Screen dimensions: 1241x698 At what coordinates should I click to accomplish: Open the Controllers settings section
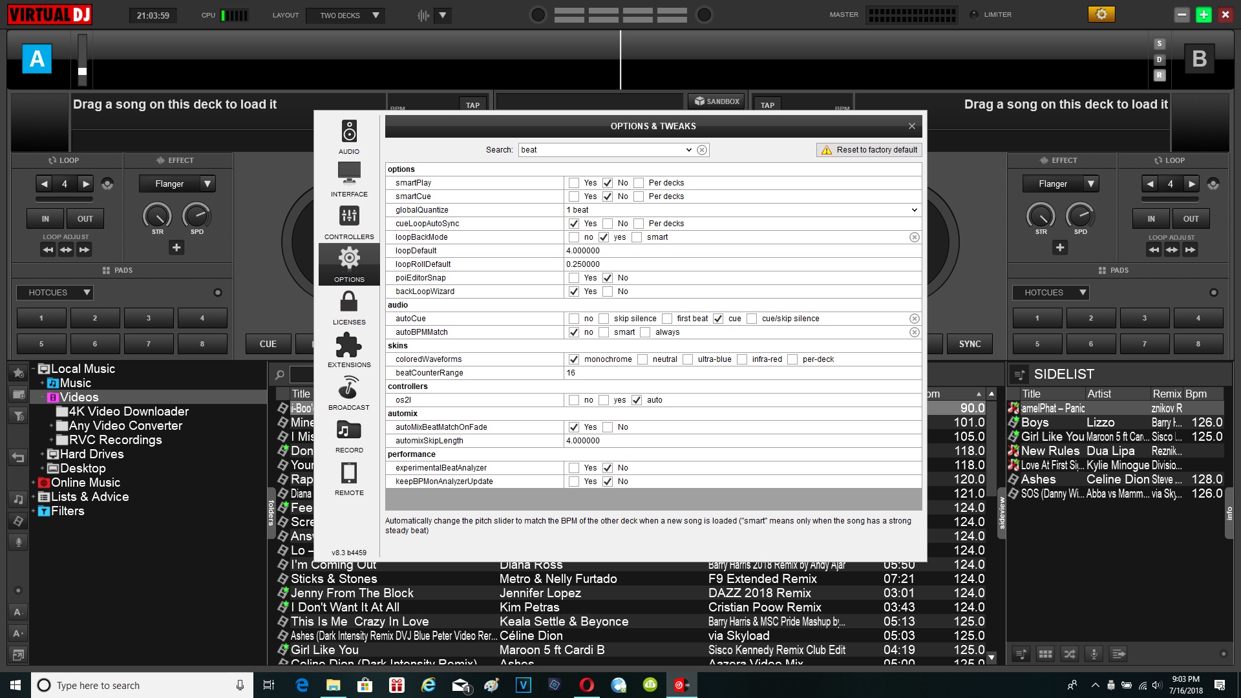pyautogui.click(x=349, y=222)
